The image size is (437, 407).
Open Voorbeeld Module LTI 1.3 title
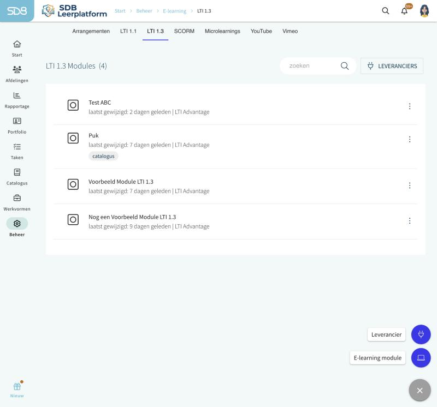(x=121, y=182)
